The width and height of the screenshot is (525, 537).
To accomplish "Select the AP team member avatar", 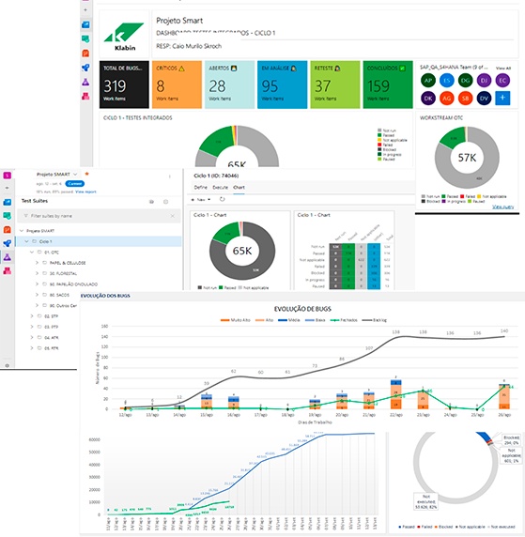I will (x=428, y=81).
